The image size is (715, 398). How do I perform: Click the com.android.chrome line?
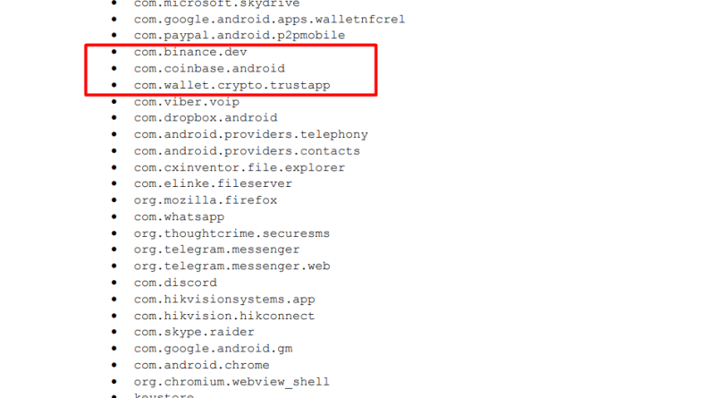(x=202, y=365)
